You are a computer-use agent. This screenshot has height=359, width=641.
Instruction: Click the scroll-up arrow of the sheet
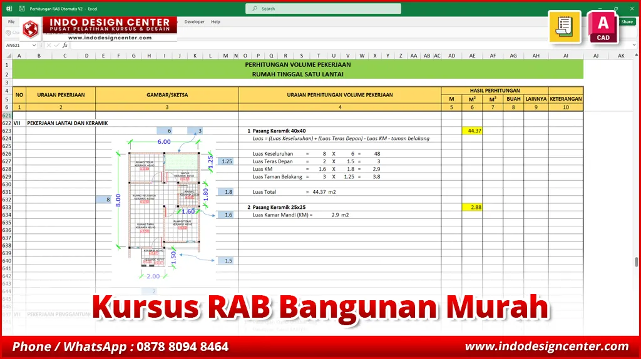637,55
